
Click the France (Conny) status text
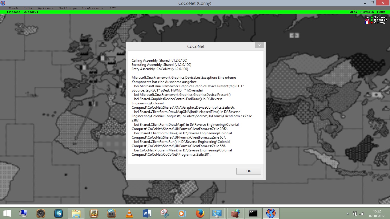tap(23, 12)
